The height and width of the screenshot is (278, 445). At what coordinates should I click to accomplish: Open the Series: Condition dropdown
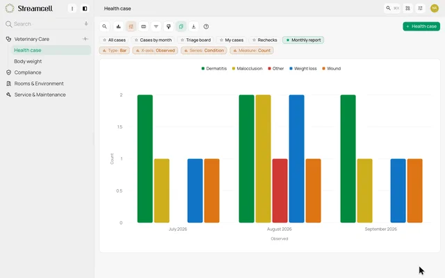point(204,51)
